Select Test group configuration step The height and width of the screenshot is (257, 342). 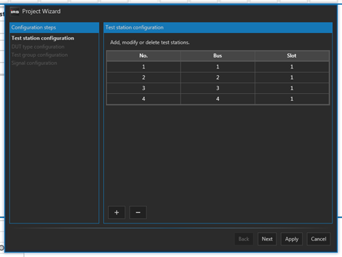(x=40, y=55)
